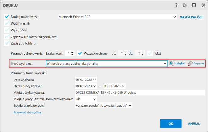Screen dimensions: 208x132
Task: Click the WŁAŚCIWOŚCI link
Action: tap(191, 17)
